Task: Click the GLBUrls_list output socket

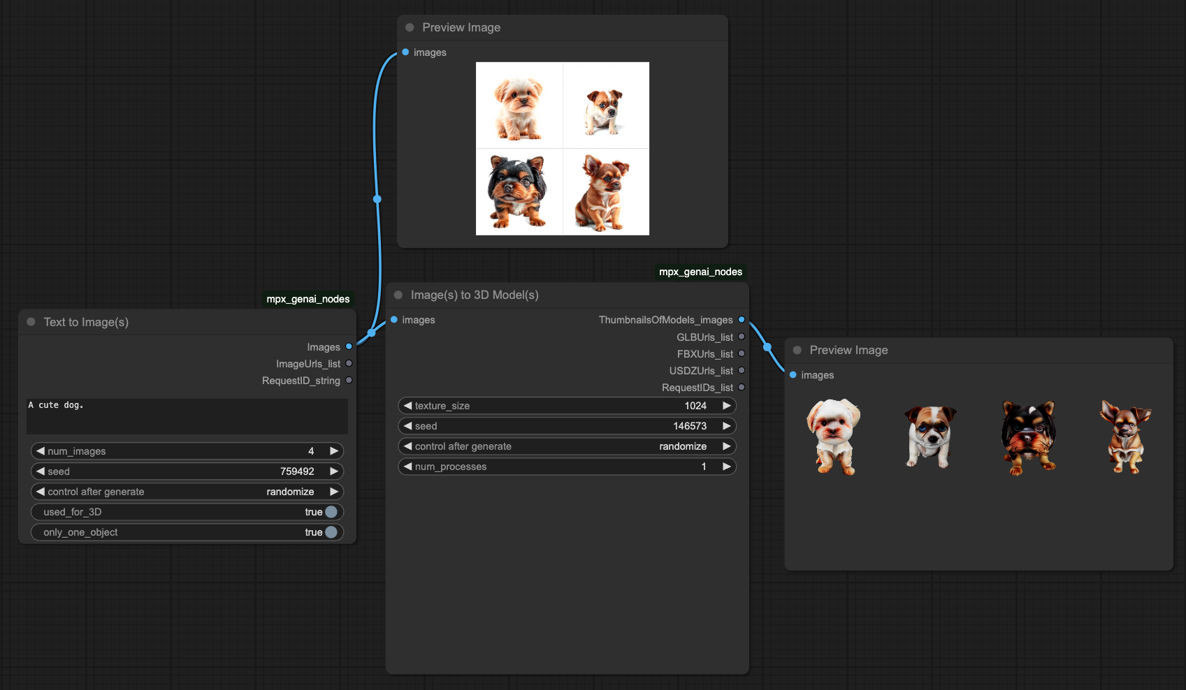Action: pyautogui.click(x=742, y=337)
